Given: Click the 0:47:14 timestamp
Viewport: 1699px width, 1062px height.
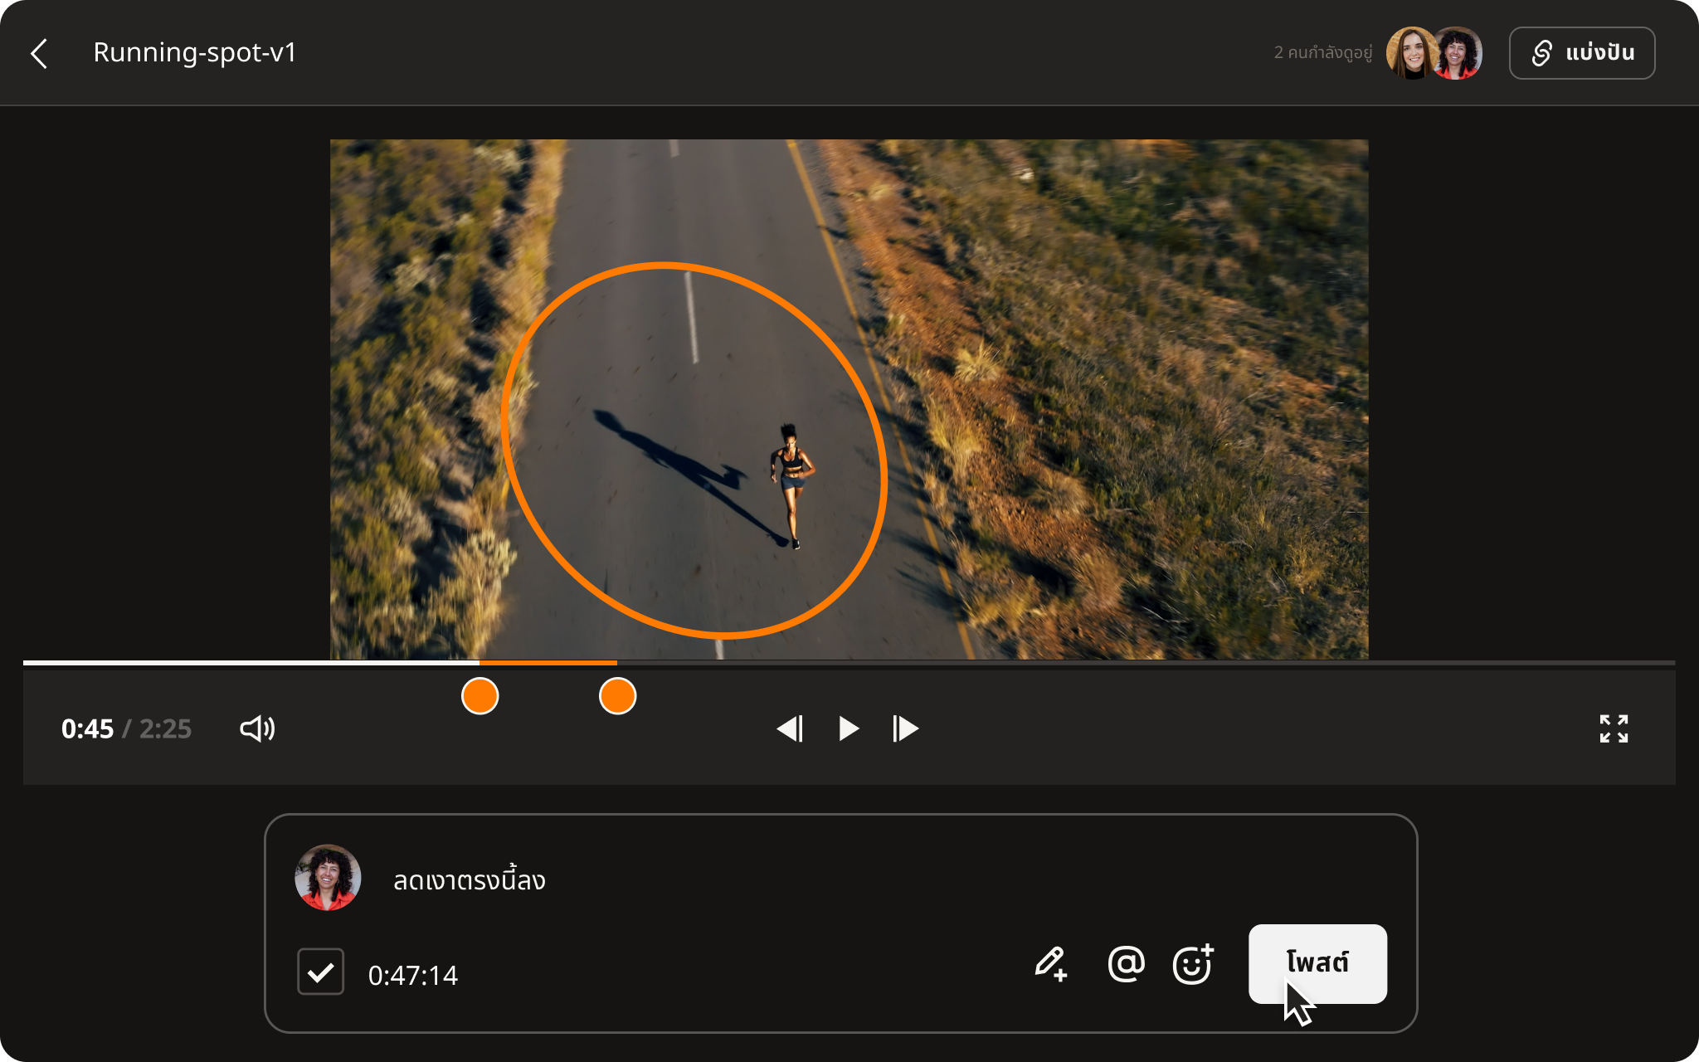Looking at the screenshot, I should point(412,975).
